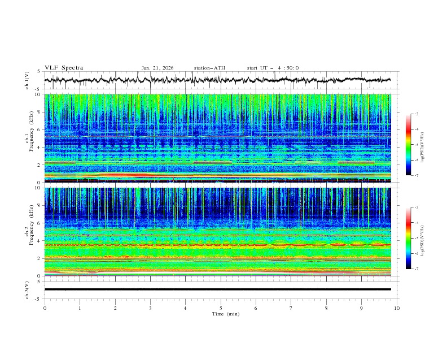Click the 'start UT = 4 :50: 0' text
The width and height of the screenshot is (447, 346).
pyautogui.click(x=273, y=68)
